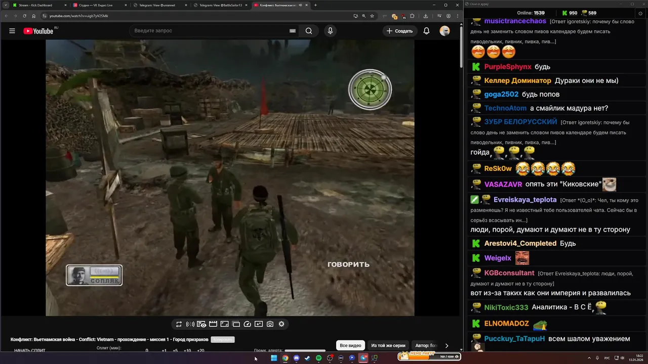Screen dimensions: 648x364
Task: Click username Келлер Доминатор in chat
Action: [x=517, y=80]
